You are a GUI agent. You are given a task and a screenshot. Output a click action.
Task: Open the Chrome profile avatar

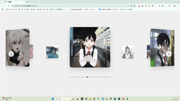pyautogui.click(x=174, y=6)
